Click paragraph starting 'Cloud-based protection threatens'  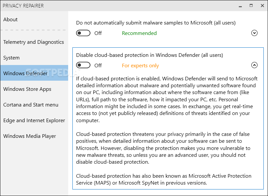click(x=163, y=148)
